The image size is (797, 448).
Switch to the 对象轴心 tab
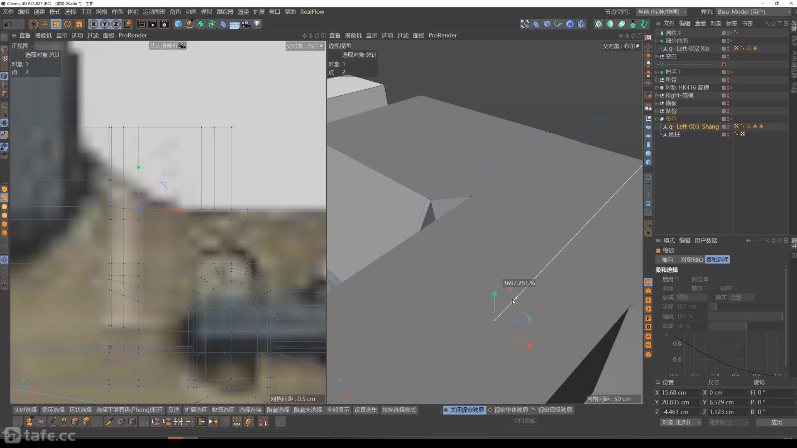click(692, 260)
